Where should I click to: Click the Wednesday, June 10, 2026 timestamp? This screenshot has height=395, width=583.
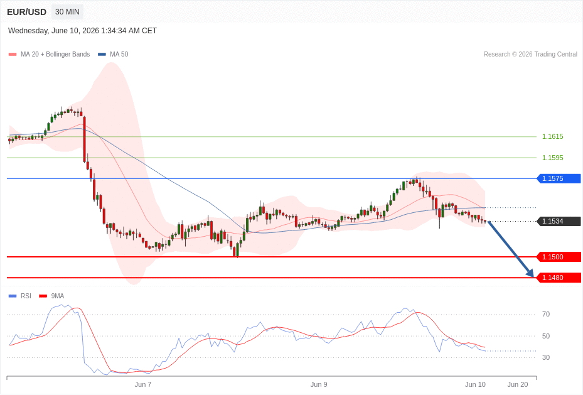(83, 31)
